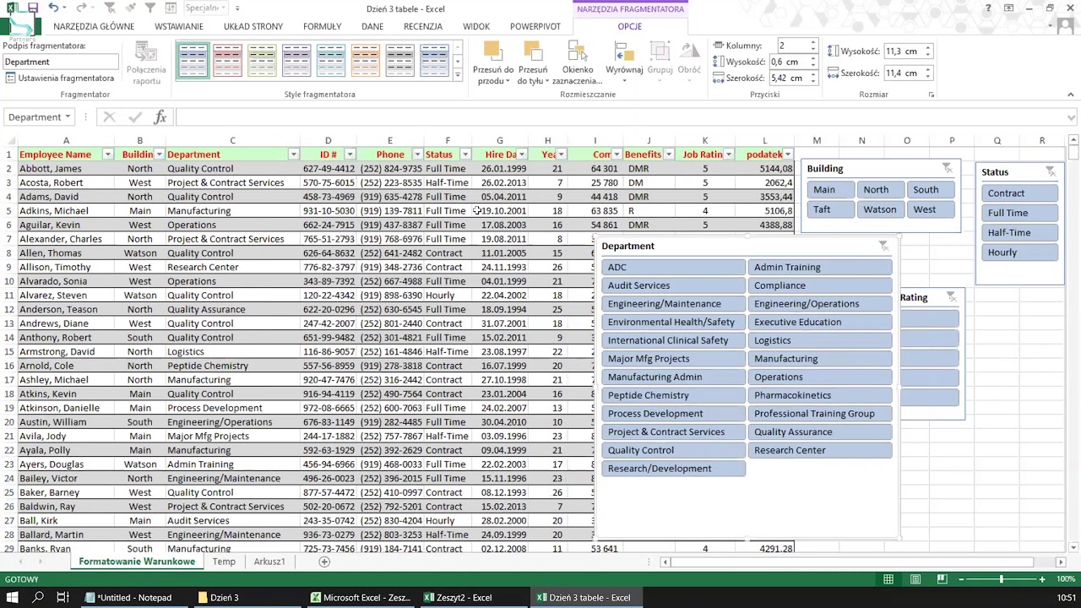Select Research/Development in the Department slicer

(674, 469)
